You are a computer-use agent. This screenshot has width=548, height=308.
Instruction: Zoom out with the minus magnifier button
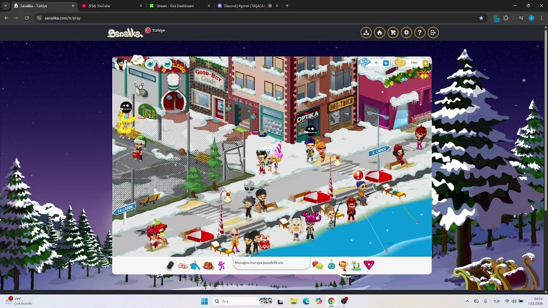pyautogui.click(x=167, y=64)
